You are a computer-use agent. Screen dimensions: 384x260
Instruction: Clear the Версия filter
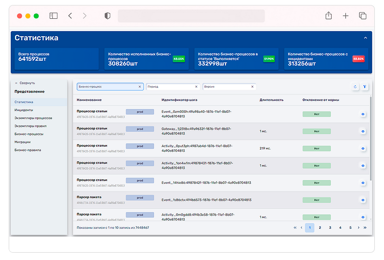pos(252,87)
